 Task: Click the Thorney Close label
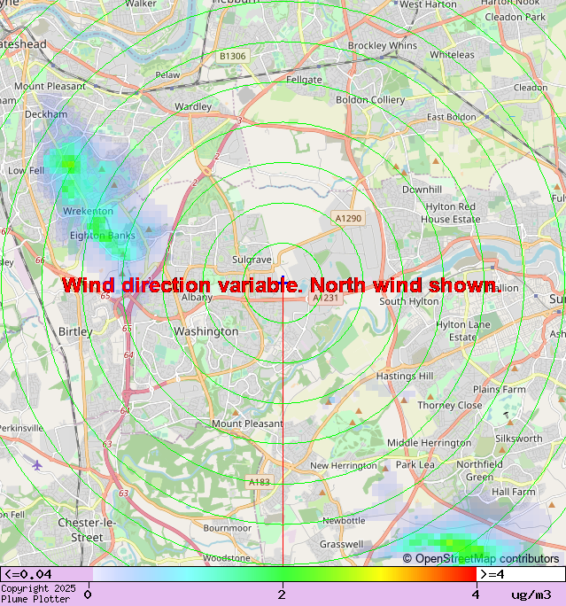pos(450,405)
